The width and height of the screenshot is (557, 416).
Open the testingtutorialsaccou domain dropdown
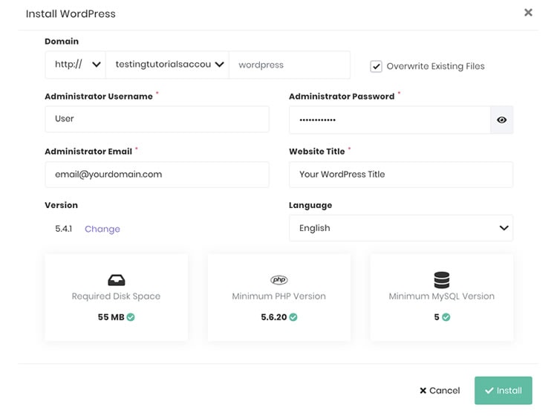coord(167,65)
